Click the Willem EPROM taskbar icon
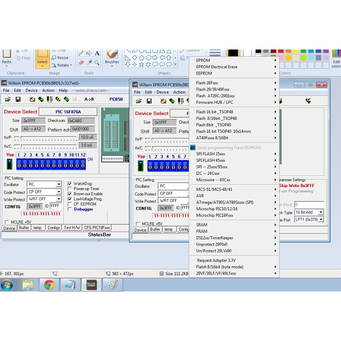The image size is (341, 341). pyautogui.click(x=91, y=285)
